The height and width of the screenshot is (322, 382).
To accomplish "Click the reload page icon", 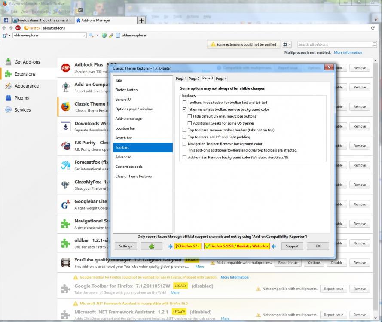I will [373, 28].
